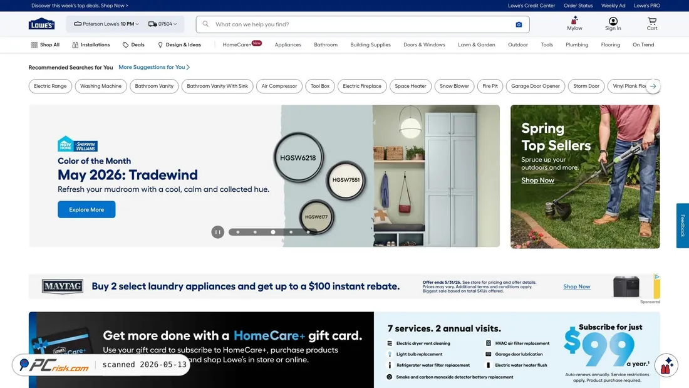This screenshot has width=689, height=388.
Task: Select Electric Fireplace chip
Action: [x=362, y=87]
